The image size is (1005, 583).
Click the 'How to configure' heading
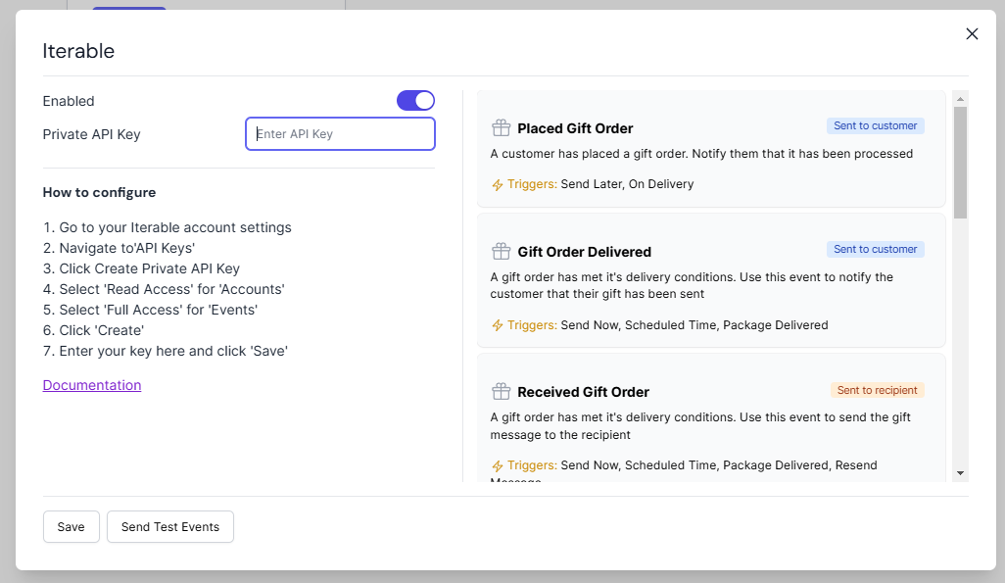tap(99, 192)
